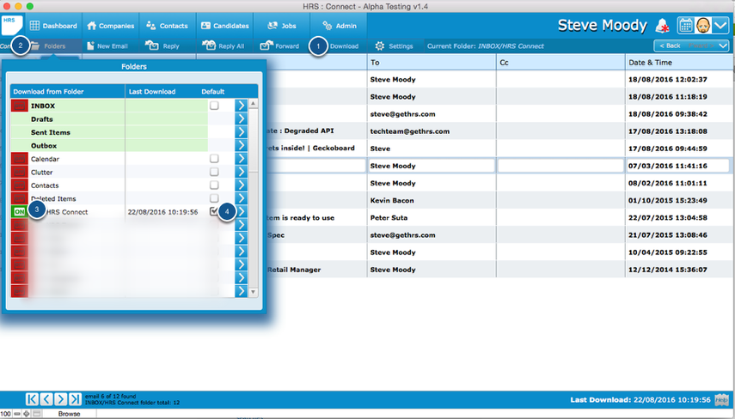Toggle the INBOX download switch
Image resolution: width=735 pixels, height=419 pixels.
point(19,106)
